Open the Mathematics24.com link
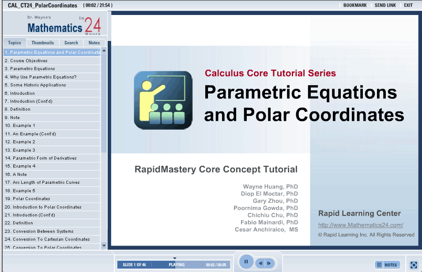Image resolution: width=422 pixels, height=272 pixels. coord(361,225)
